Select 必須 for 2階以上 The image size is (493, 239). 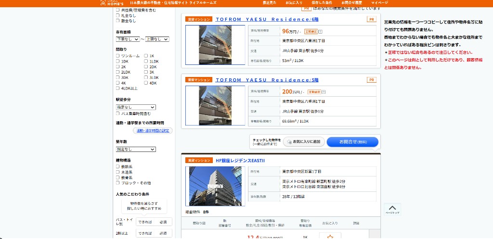pyautogui.click(x=163, y=233)
